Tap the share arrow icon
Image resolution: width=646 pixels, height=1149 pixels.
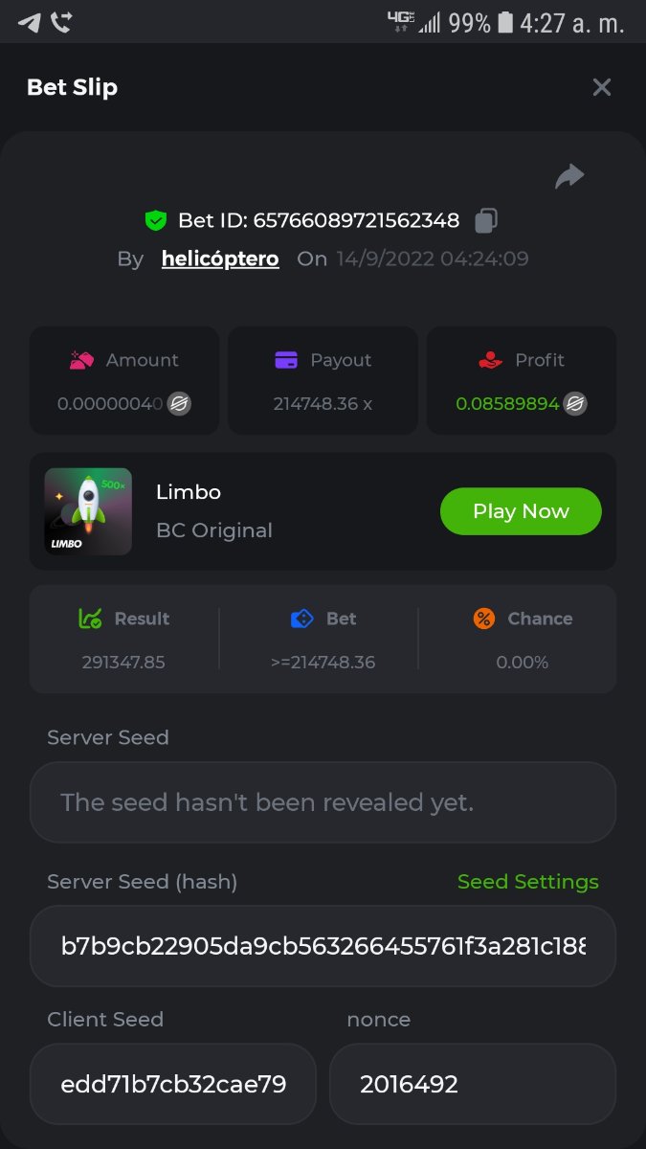[569, 176]
